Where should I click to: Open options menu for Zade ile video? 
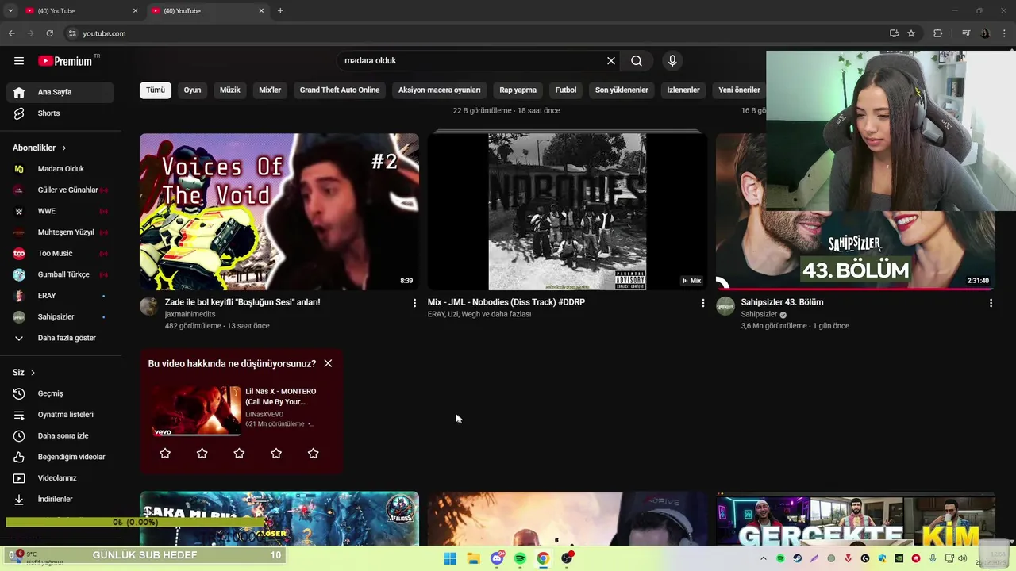414,303
